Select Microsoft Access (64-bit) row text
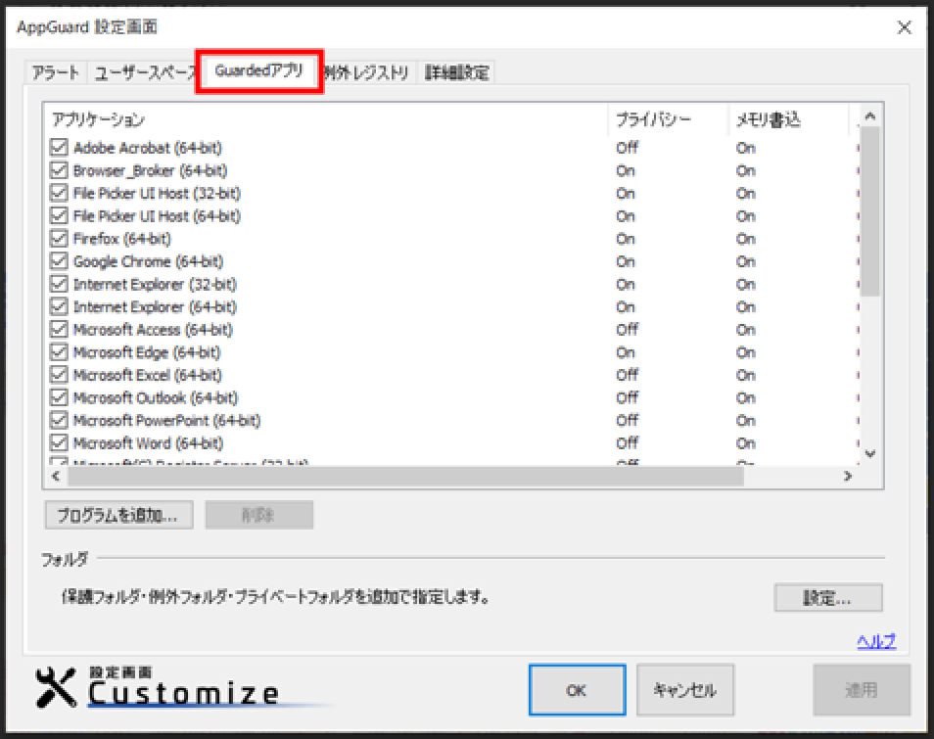This screenshot has height=739, width=934. click(153, 329)
